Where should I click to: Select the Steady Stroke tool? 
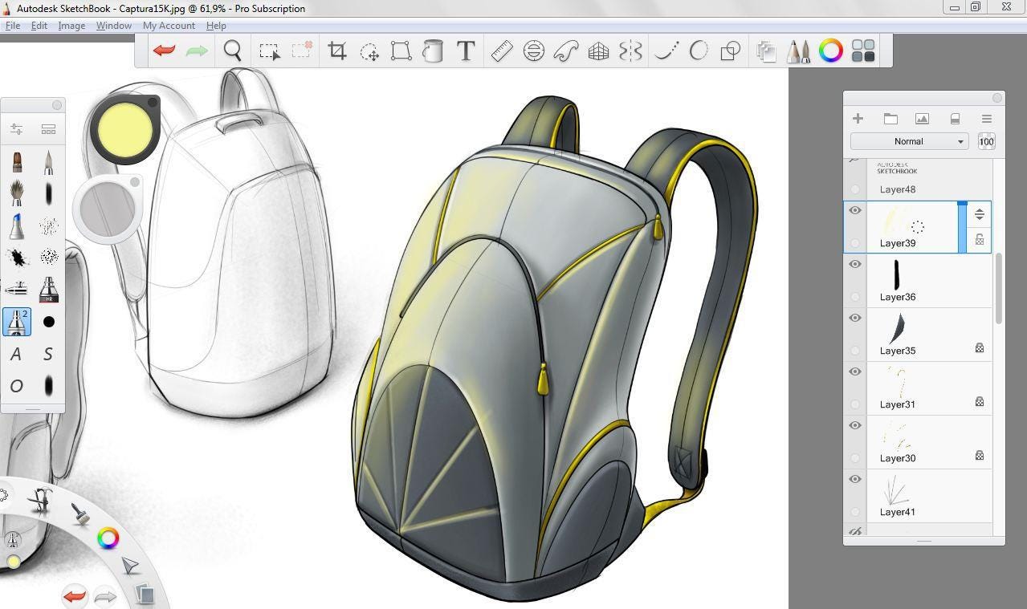[666, 51]
